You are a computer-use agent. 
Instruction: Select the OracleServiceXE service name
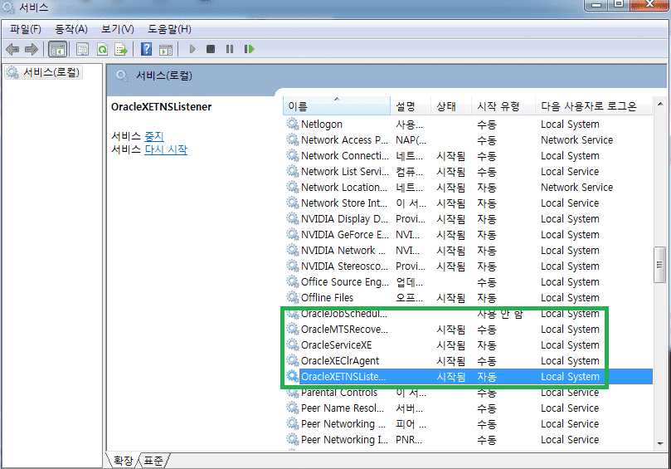[x=337, y=344]
